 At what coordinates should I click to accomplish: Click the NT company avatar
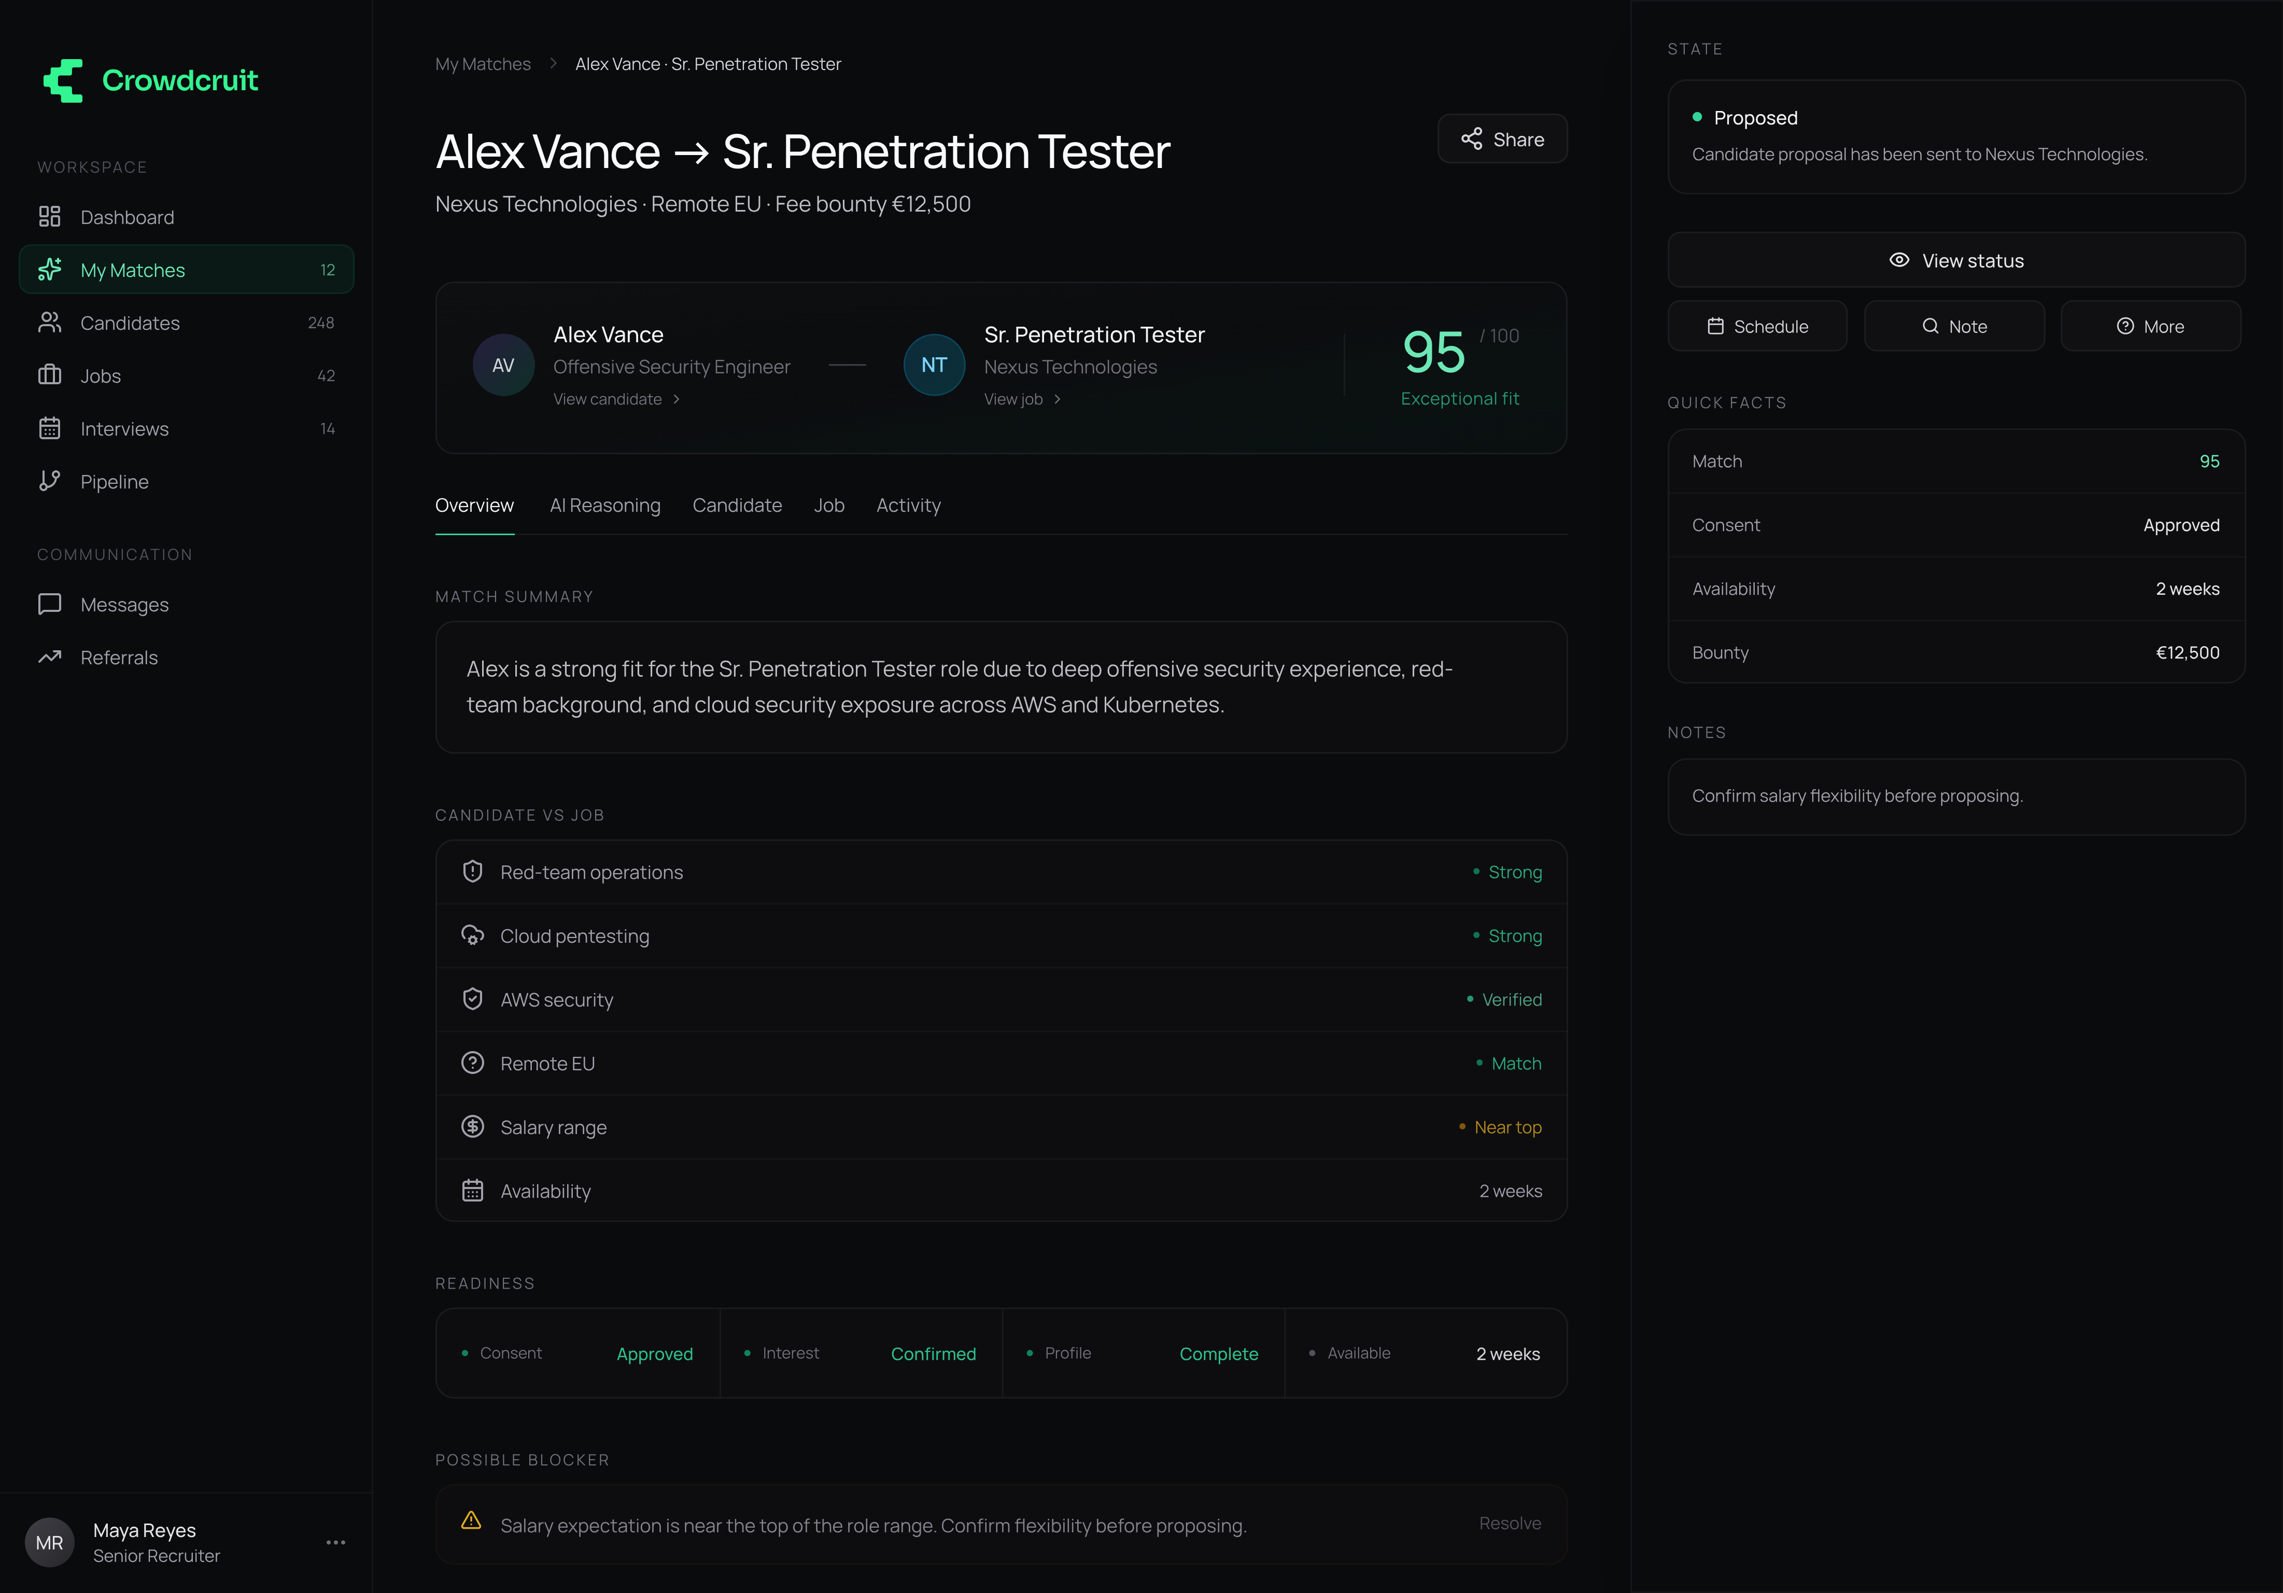(934, 365)
